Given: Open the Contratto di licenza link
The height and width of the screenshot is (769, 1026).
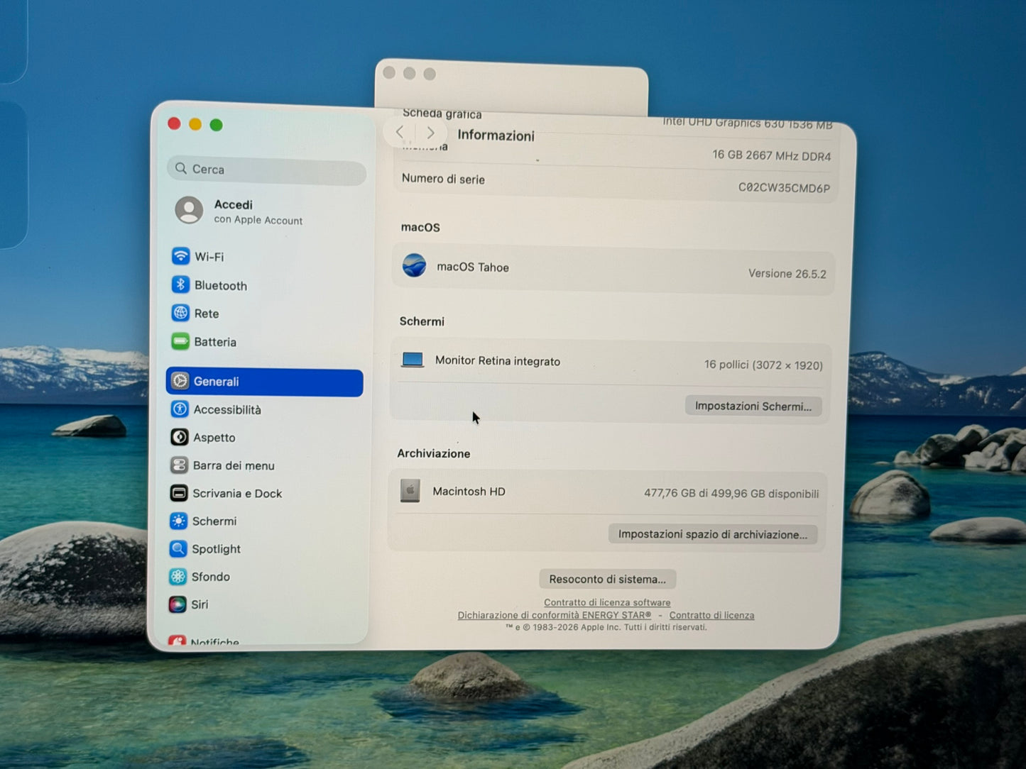Looking at the screenshot, I should (x=711, y=615).
